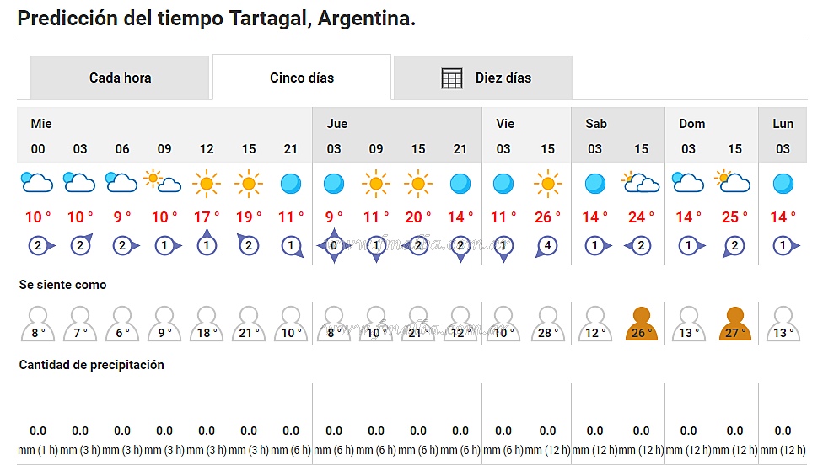Click Friday 15 temperature 26°
Viewport: 823px width, 471px height.
pos(547,217)
